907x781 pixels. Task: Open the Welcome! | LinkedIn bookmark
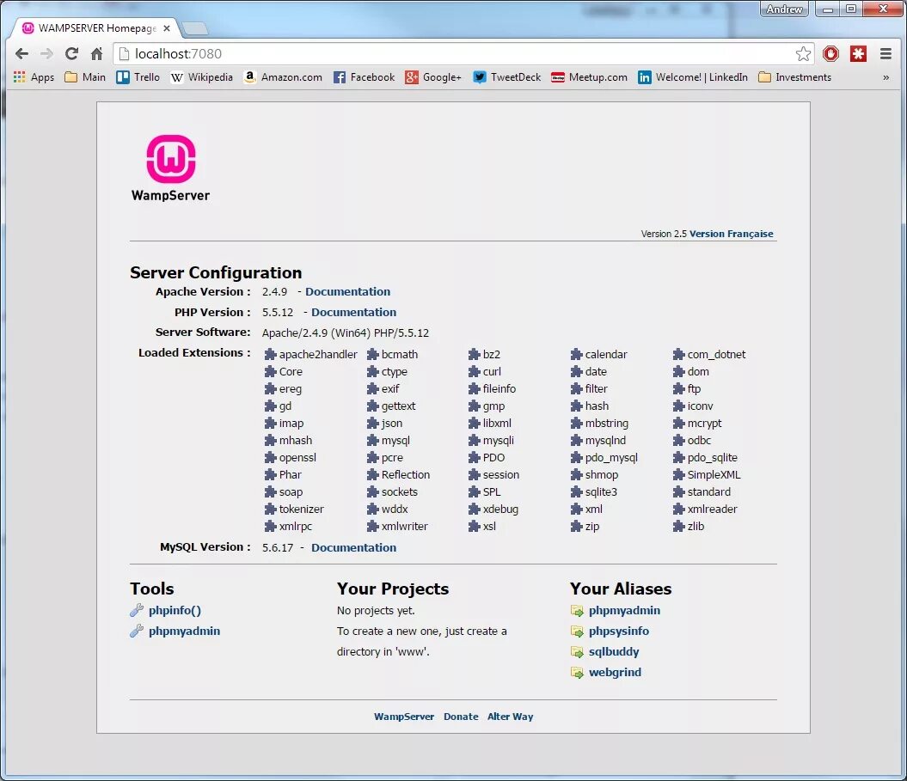tap(692, 76)
